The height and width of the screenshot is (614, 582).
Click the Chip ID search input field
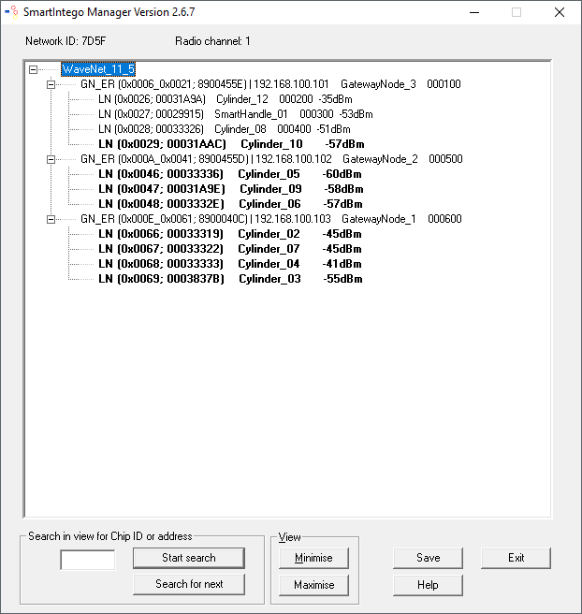(87, 560)
